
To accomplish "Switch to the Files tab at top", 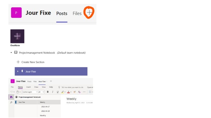I will tap(77, 13).
